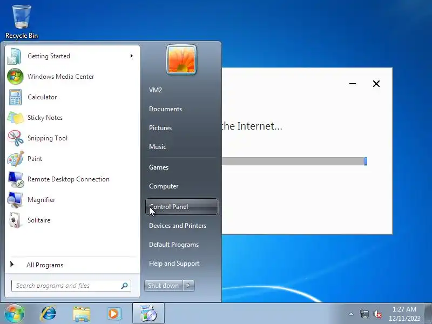Open Games from the Start menu

(159, 167)
